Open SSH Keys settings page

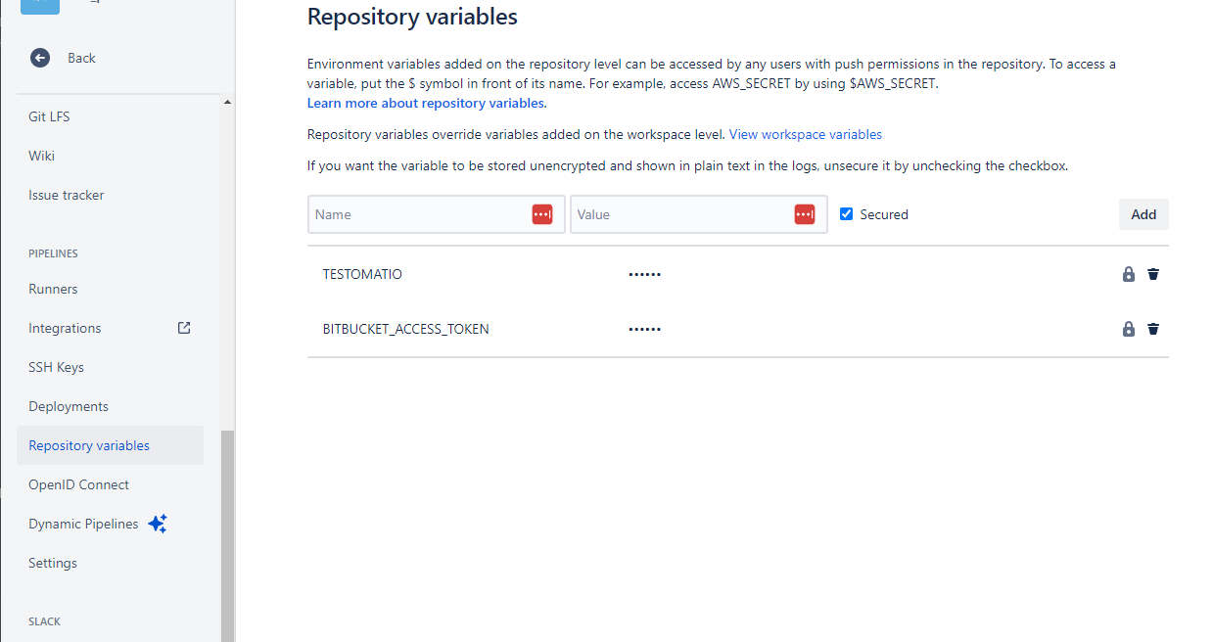[56, 367]
